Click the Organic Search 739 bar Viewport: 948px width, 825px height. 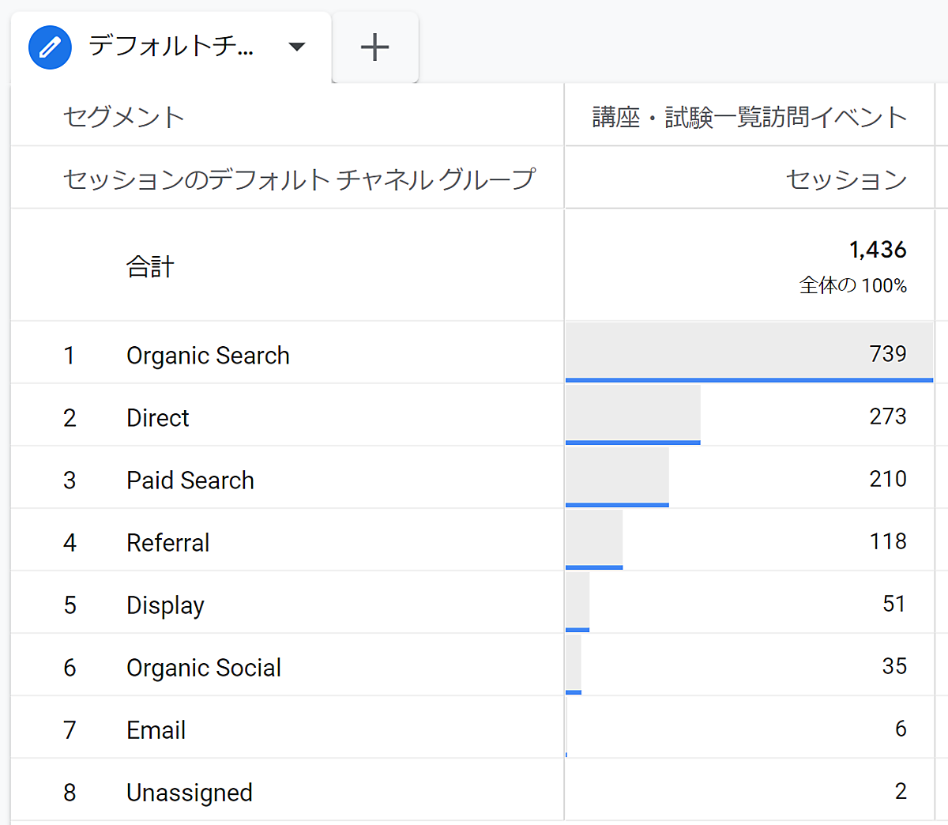(748, 353)
